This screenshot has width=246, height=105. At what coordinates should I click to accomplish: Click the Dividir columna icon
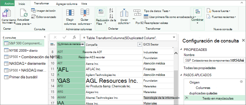(x=124, y=13)
